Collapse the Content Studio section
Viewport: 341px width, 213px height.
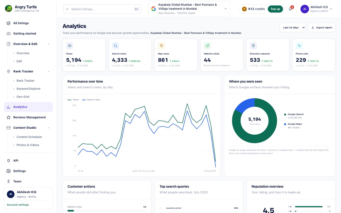point(49,128)
